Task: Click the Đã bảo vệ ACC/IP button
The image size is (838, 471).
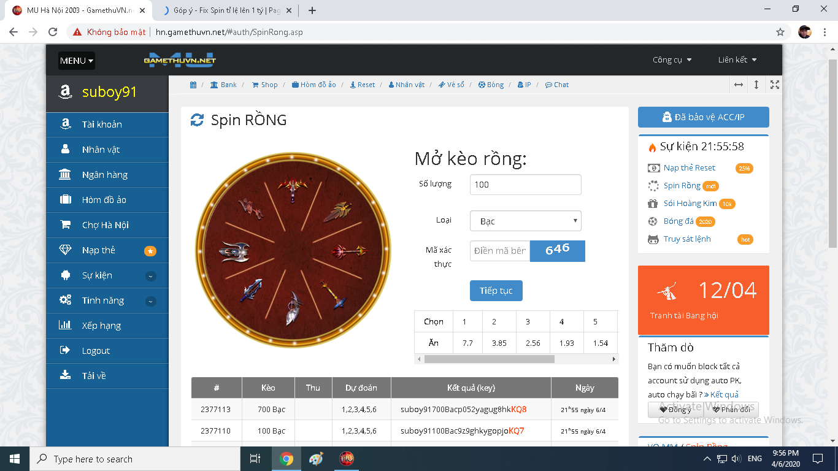Action: pos(703,117)
